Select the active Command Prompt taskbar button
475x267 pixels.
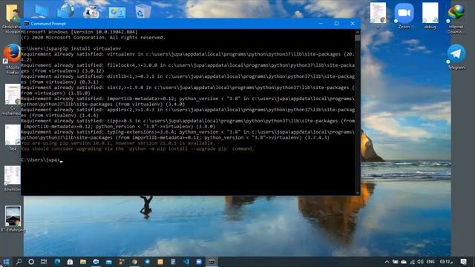click(x=212, y=262)
